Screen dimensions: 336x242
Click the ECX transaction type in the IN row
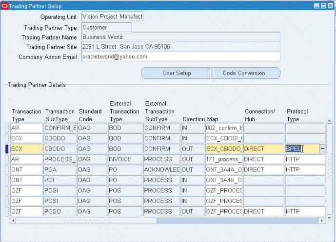(26, 138)
